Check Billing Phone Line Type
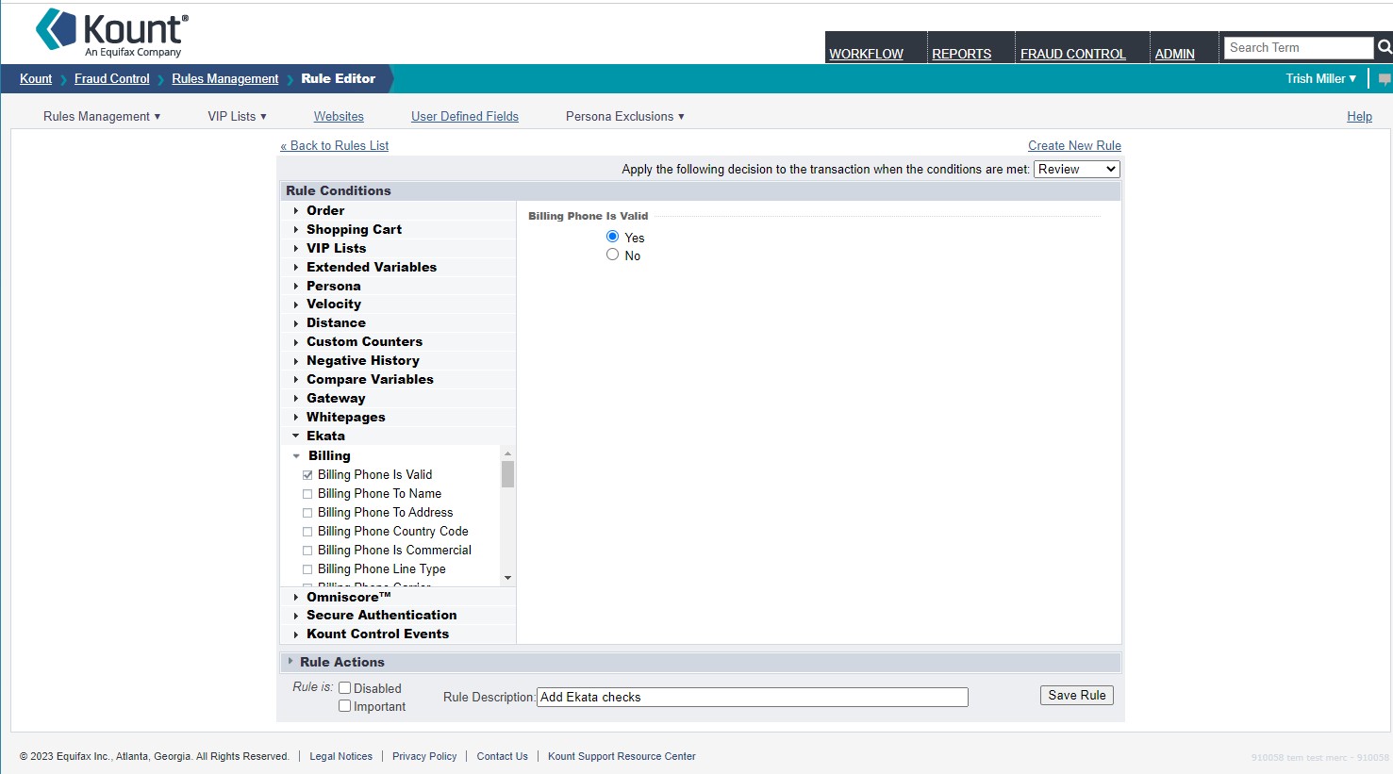1393x774 pixels. click(x=307, y=569)
